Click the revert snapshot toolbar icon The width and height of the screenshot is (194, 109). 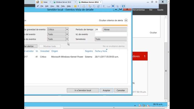click(94, 6)
